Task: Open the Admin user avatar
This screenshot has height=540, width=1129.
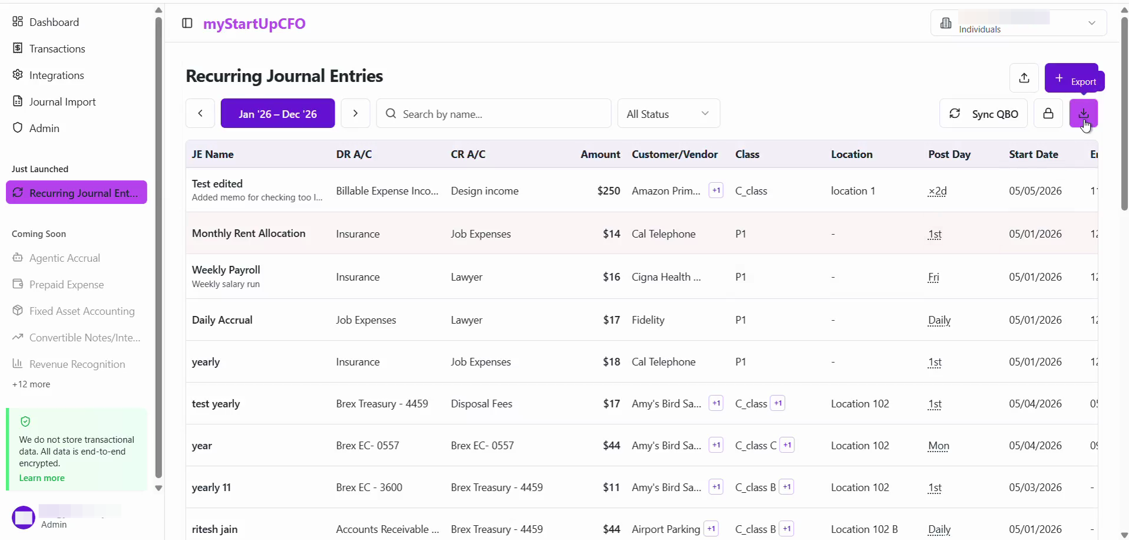Action: pyautogui.click(x=24, y=518)
